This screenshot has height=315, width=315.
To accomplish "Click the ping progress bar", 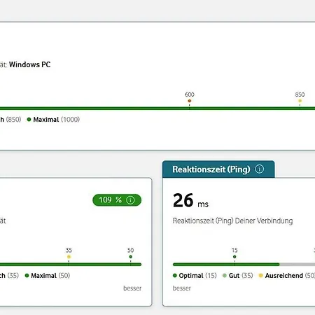I will point(244,265).
